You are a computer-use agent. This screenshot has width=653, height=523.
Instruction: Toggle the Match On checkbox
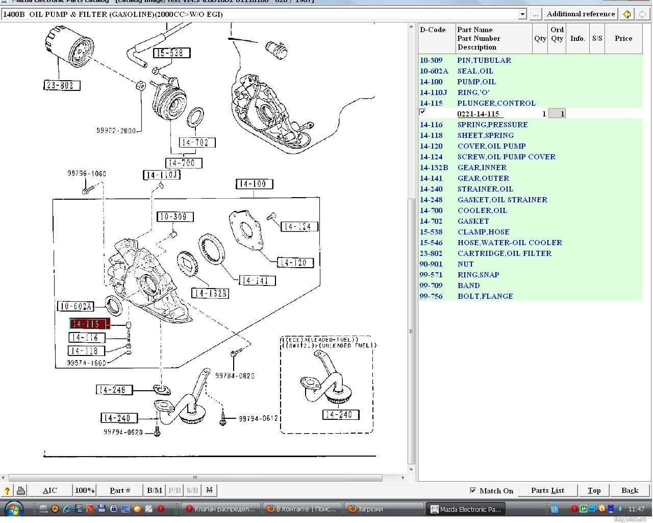tap(472, 490)
